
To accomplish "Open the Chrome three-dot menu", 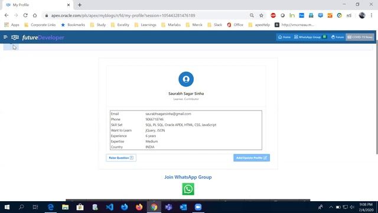I will [x=372, y=15].
